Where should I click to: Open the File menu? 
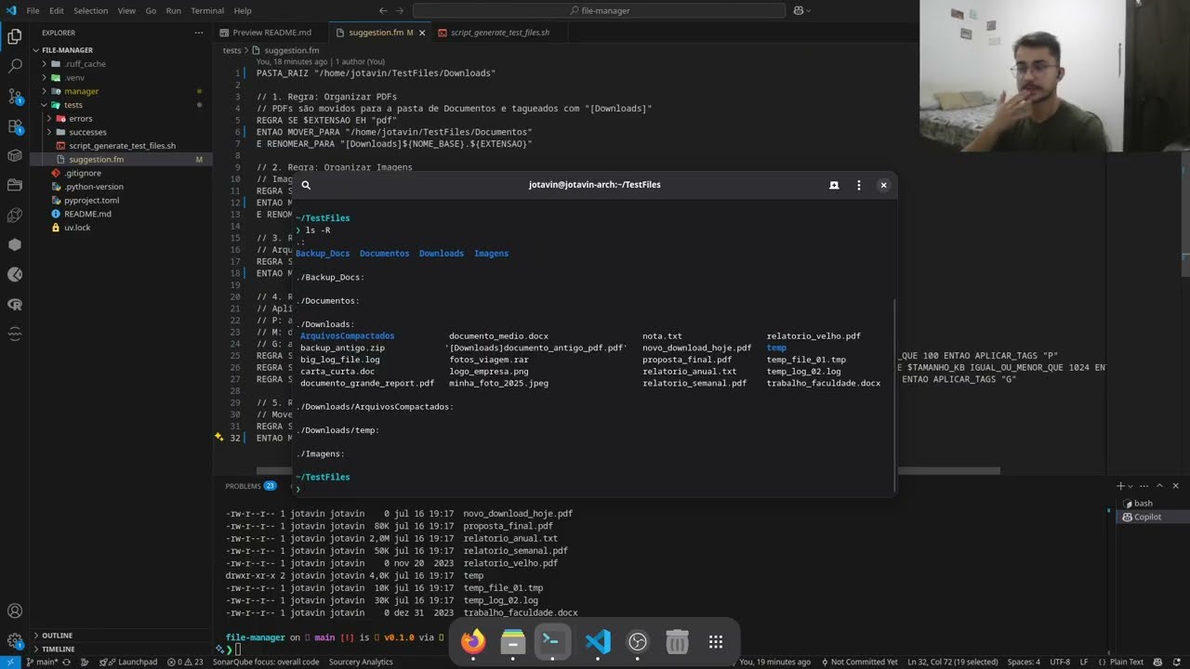pyautogui.click(x=33, y=10)
